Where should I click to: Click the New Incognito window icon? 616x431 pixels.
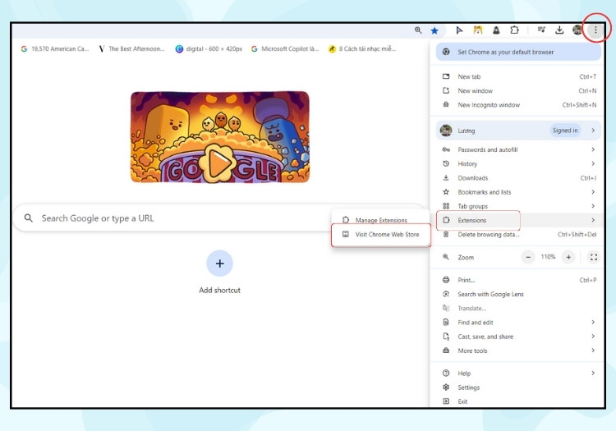[x=446, y=105]
